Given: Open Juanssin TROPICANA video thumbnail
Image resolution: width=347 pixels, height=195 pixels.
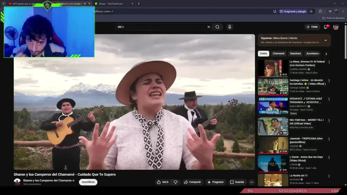Looking at the screenshot, I should [273, 145].
